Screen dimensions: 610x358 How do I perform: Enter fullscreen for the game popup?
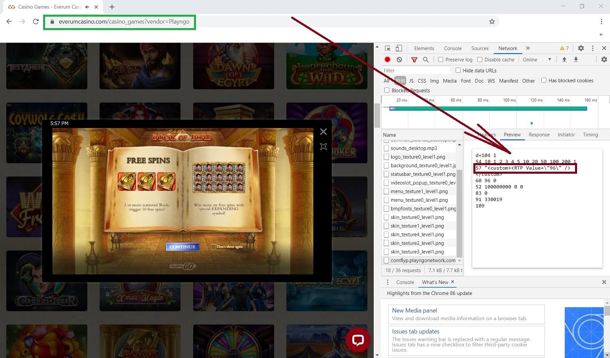click(x=323, y=146)
